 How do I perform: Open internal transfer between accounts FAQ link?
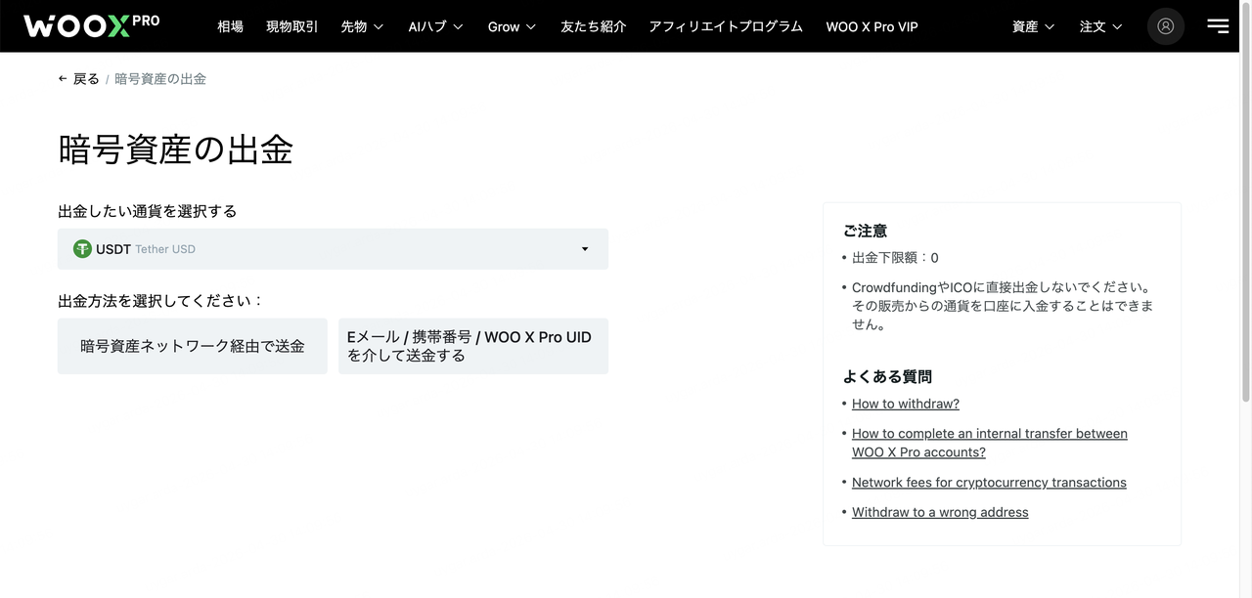click(x=989, y=443)
